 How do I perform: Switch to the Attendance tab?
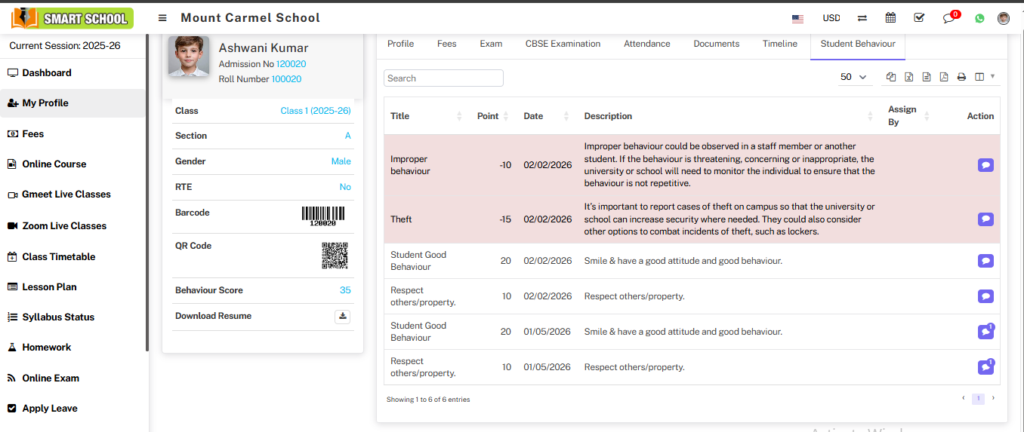click(646, 44)
